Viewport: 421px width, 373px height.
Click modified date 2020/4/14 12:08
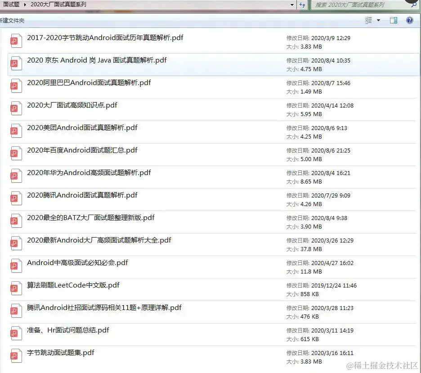coord(332,106)
